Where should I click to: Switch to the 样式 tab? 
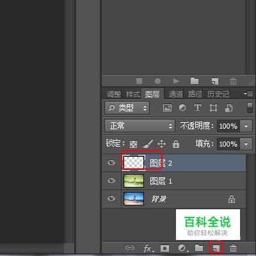click(x=133, y=94)
